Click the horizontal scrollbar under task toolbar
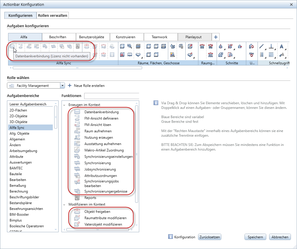 pos(77,68)
